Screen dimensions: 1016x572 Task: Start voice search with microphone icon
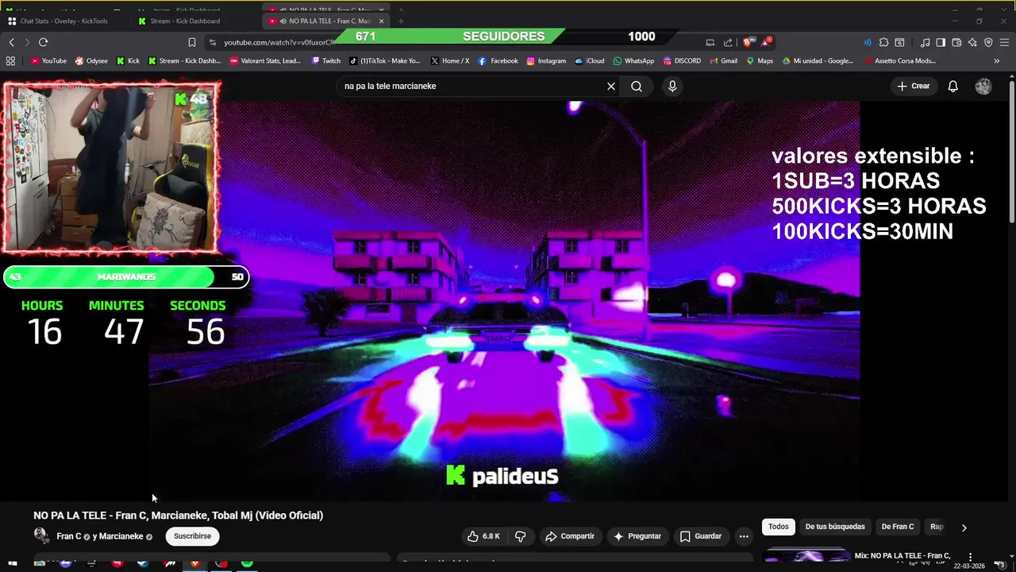672,86
